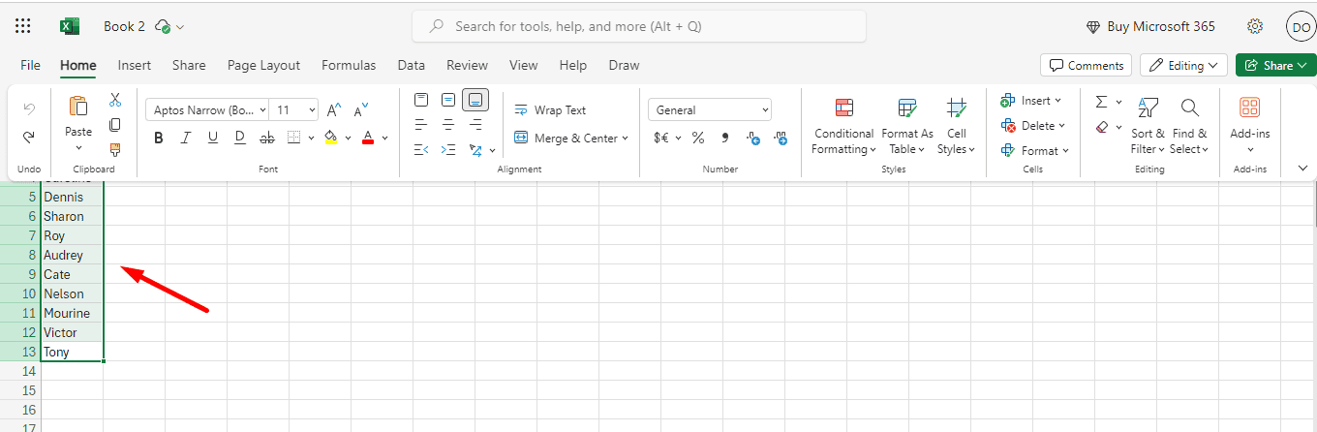Open the Format As Table gallery
Image resolution: width=1317 pixels, height=432 pixels.
click(x=907, y=127)
